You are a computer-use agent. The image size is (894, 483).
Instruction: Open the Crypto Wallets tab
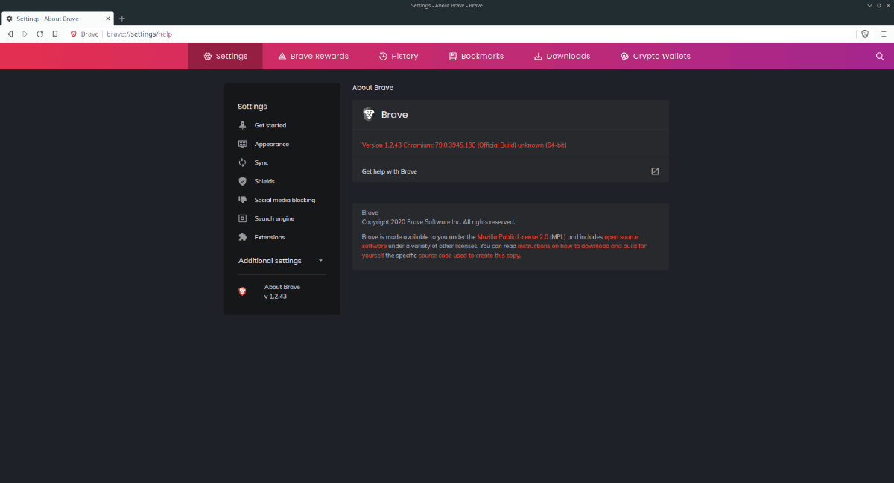[656, 56]
